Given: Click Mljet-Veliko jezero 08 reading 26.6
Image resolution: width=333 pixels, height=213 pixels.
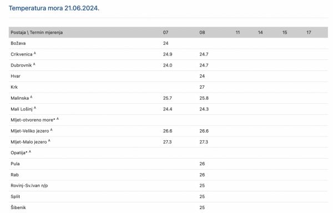Looking at the screenshot, I should click(204, 131).
